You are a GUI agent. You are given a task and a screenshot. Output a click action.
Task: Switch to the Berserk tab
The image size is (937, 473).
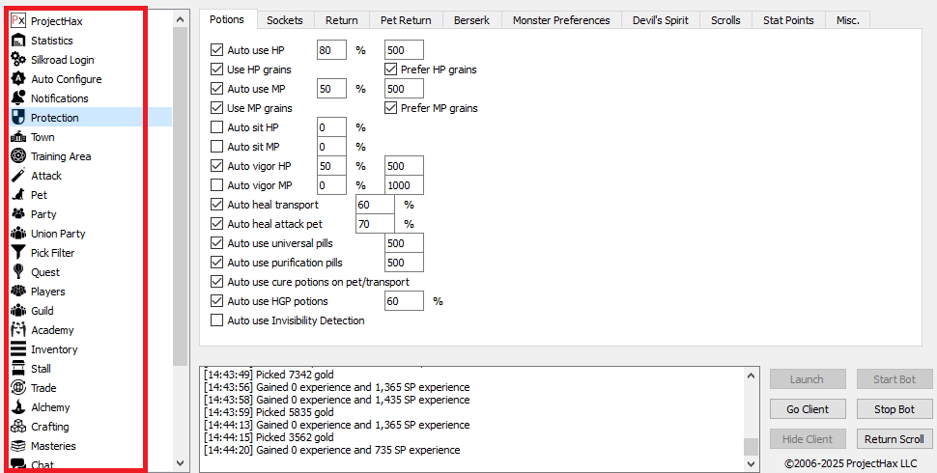coord(469,20)
